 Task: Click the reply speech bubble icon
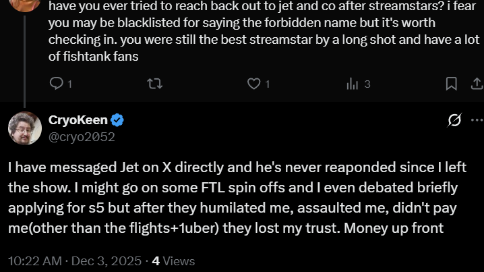[56, 84]
